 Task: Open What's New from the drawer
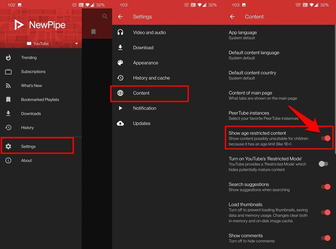(x=41, y=85)
